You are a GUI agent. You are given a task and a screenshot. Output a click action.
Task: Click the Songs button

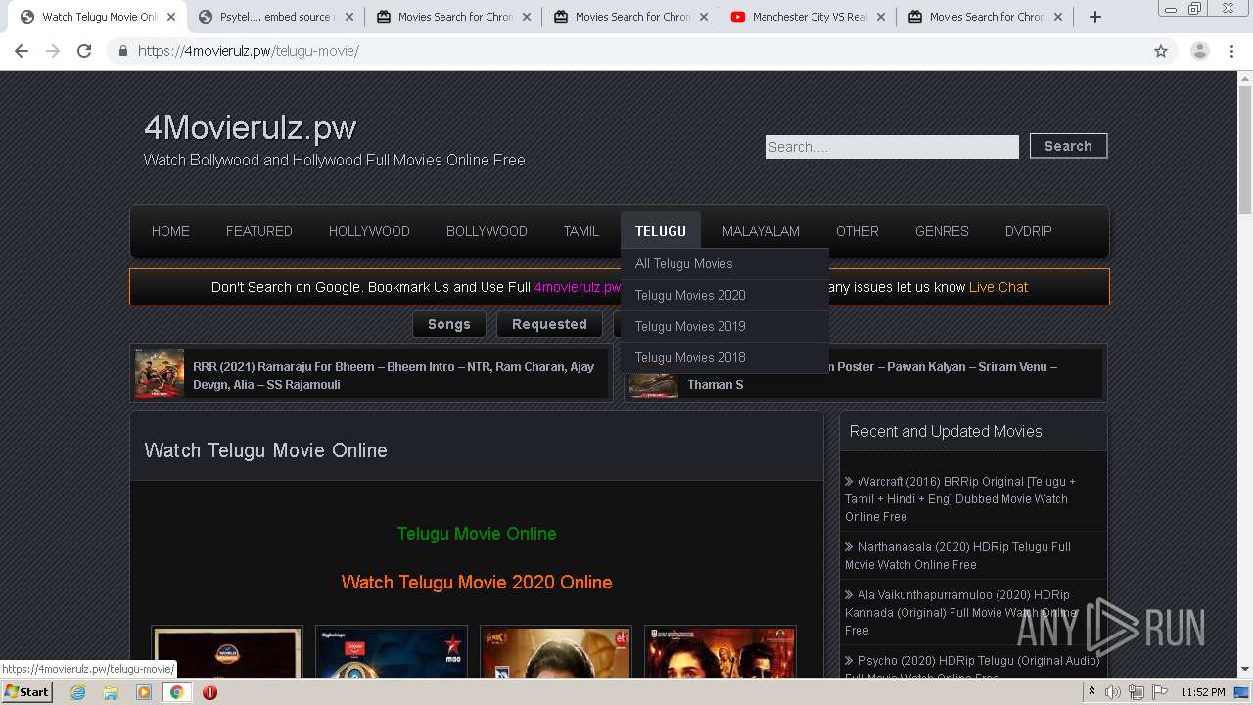tap(449, 324)
